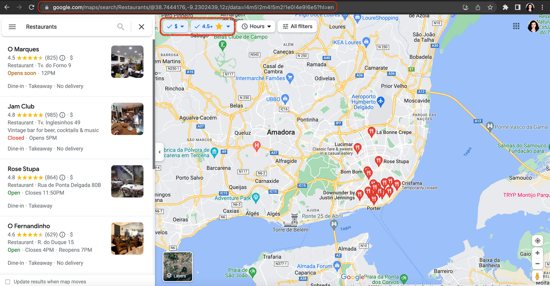Open the price ($) filter dropdown
The height and width of the screenshot is (286, 550).
(x=175, y=26)
